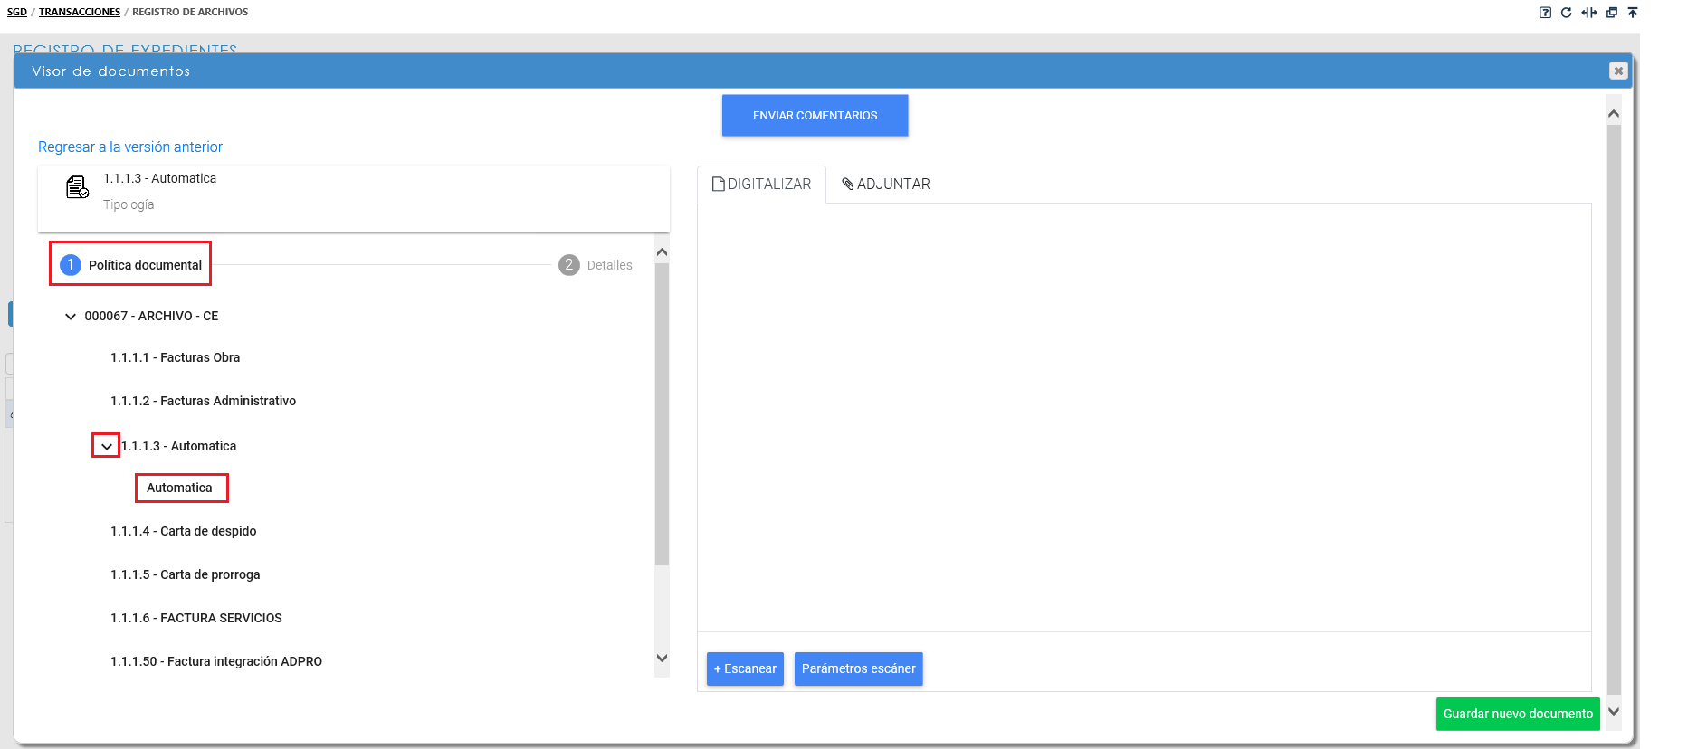This screenshot has width=1697, height=749.
Task: Click the tree panel scrollbar down arrow
Action: click(x=662, y=658)
